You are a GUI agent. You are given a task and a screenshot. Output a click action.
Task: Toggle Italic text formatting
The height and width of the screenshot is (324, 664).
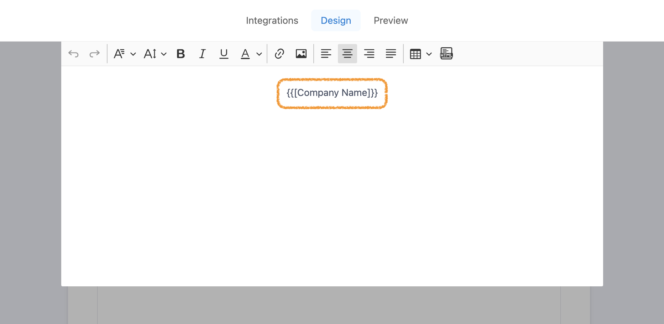click(202, 54)
